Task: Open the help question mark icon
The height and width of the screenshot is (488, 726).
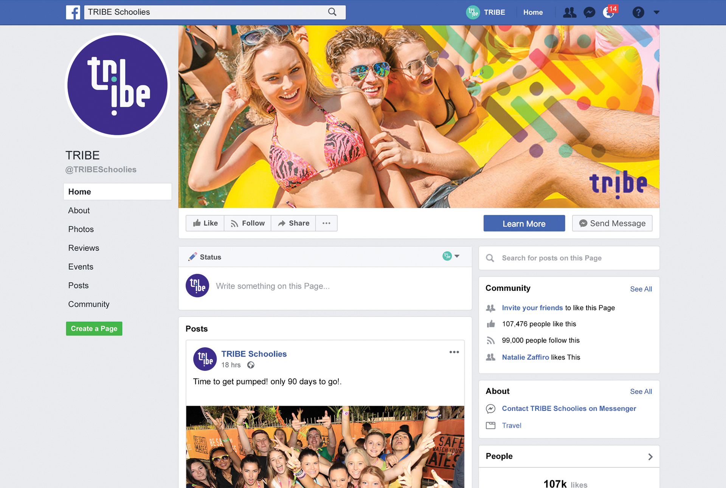Action: (x=638, y=12)
